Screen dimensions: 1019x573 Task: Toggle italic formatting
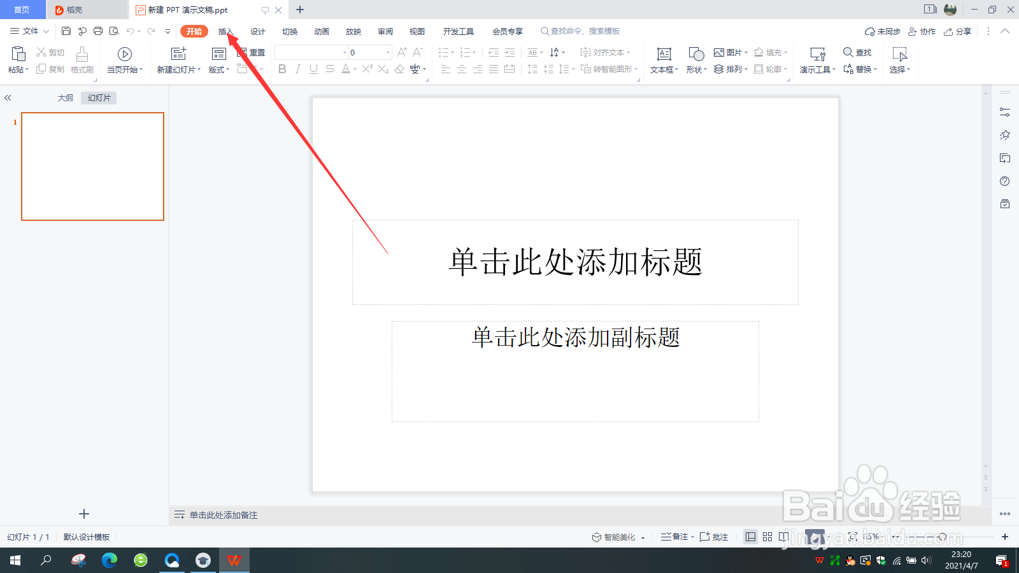tap(297, 70)
